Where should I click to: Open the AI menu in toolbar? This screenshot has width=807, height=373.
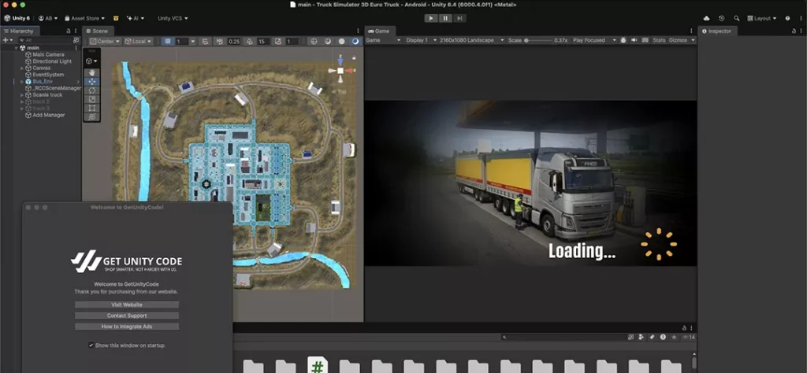click(x=136, y=19)
